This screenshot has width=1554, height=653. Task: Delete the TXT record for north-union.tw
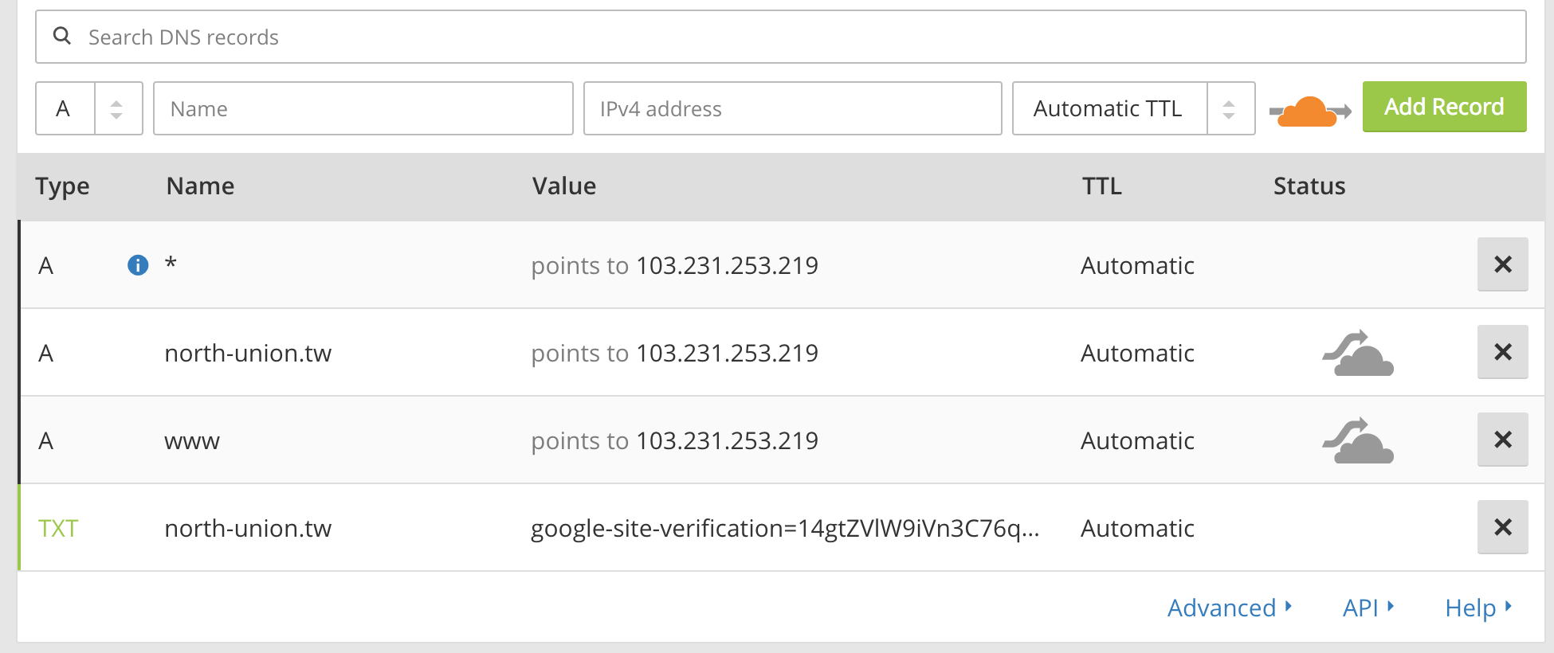click(x=1502, y=527)
